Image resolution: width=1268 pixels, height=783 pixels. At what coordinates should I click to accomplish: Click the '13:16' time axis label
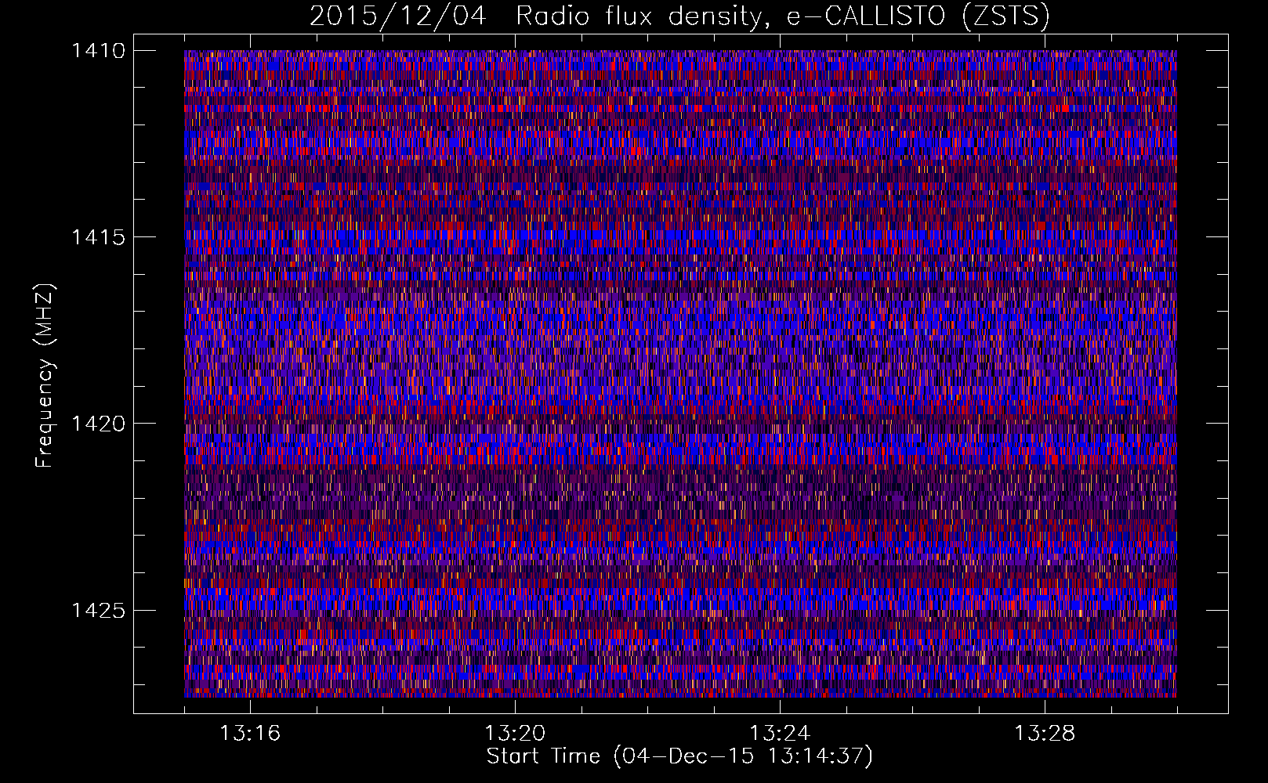coord(250,734)
